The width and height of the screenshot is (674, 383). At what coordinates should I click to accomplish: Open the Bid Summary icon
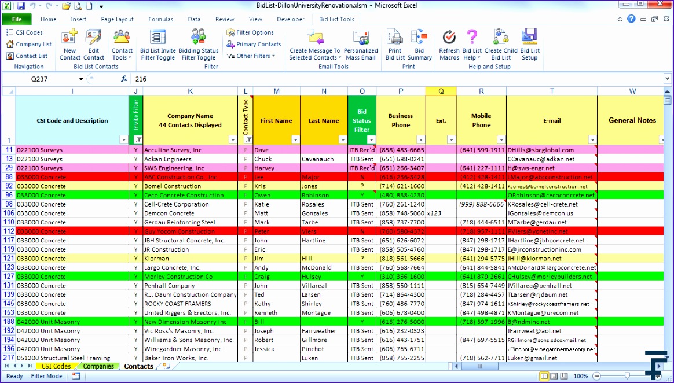(x=420, y=38)
